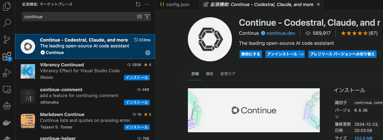Select the 詳細 tab
The width and height of the screenshot is (383, 140).
tap(195, 74)
